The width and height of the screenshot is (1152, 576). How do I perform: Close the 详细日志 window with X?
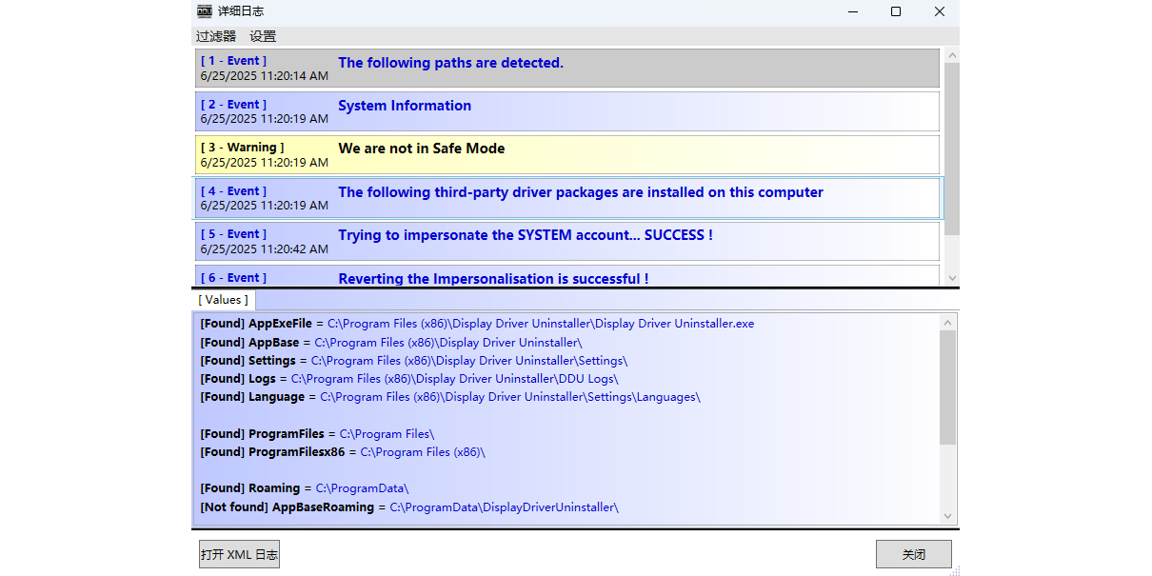click(x=940, y=11)
